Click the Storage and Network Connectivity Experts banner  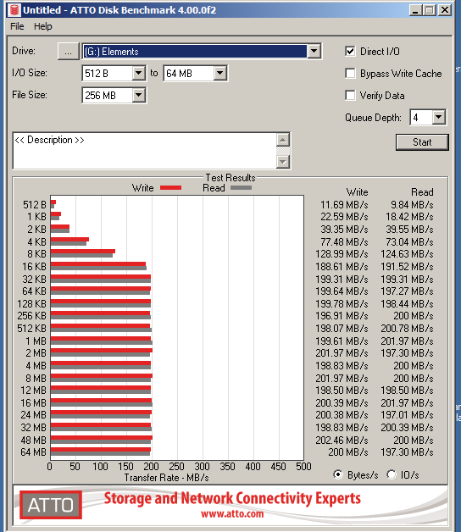click(232, 498)
